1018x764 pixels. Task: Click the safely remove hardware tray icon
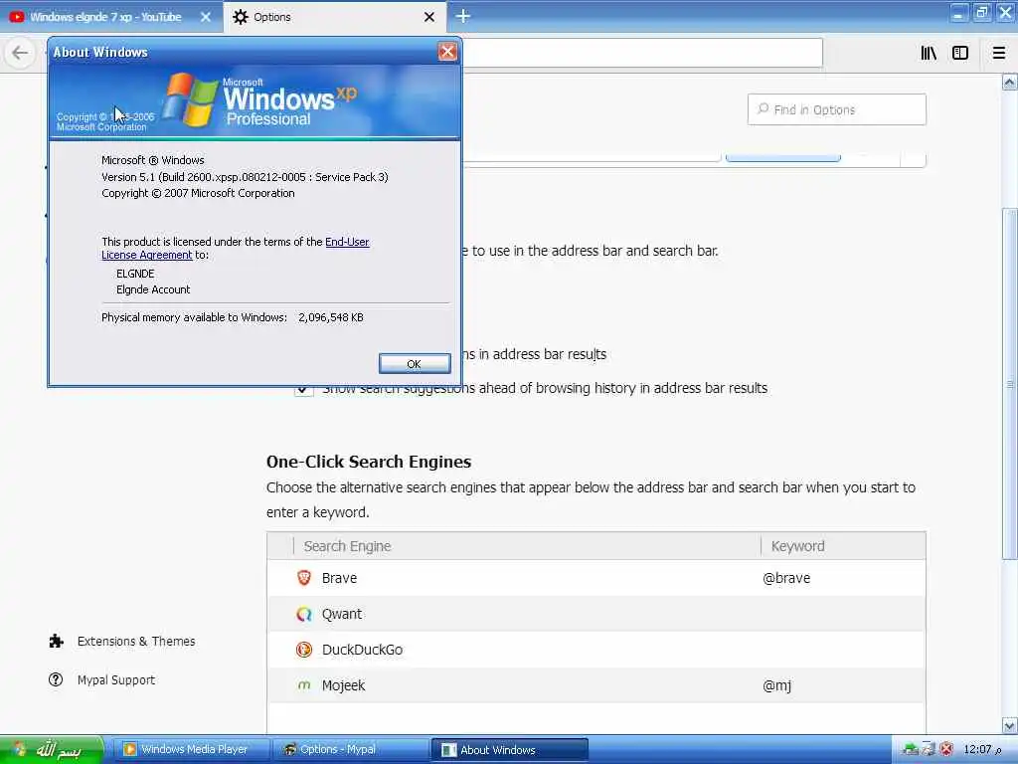pos(929,750)
